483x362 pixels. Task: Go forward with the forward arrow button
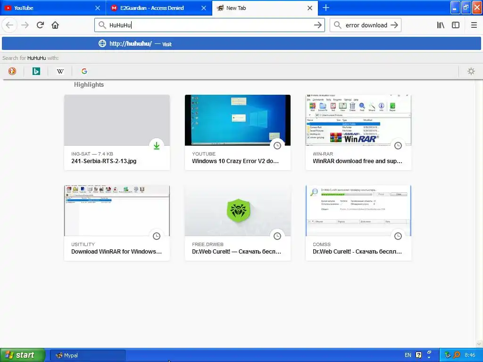(x=25, y=25)
